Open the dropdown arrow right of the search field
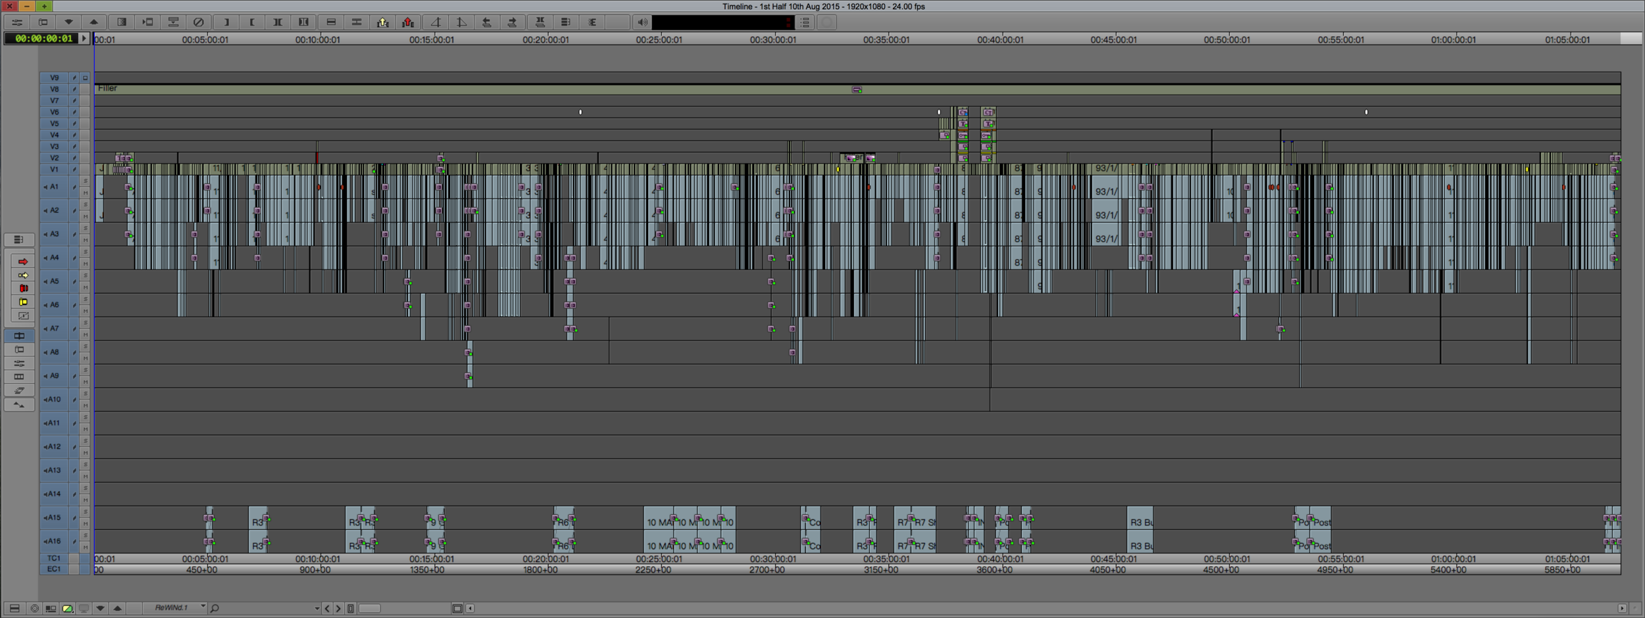This screenshot has width=1645, height=618. (x=317, y=609)
